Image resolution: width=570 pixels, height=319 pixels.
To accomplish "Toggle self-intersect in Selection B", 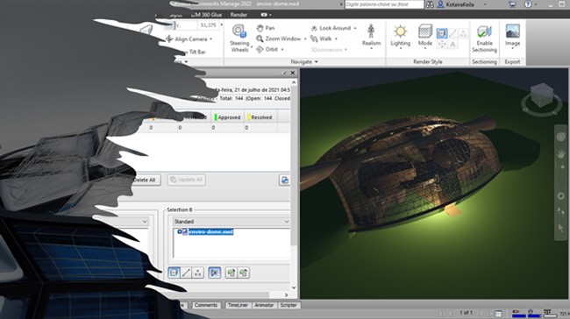I will (215, 273).
